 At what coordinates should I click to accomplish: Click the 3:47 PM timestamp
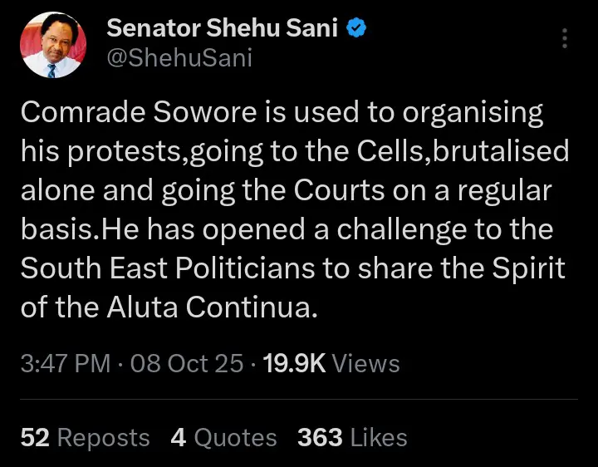click(66, 363)
